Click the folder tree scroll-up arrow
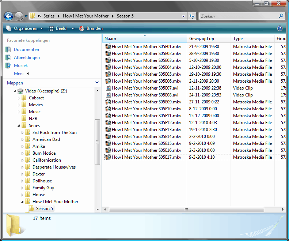This screenshot has width=289, height=241. (98, 91)
